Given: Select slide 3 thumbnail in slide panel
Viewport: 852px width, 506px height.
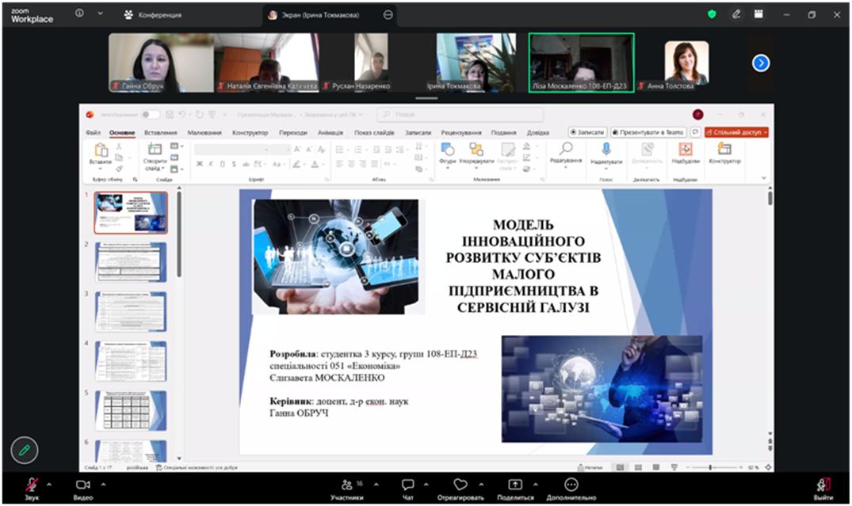Looking at the screenshot, I should coord(131,311).
